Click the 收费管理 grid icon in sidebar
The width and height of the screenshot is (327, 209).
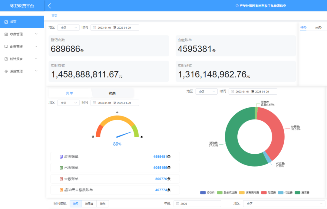(6, 34)
